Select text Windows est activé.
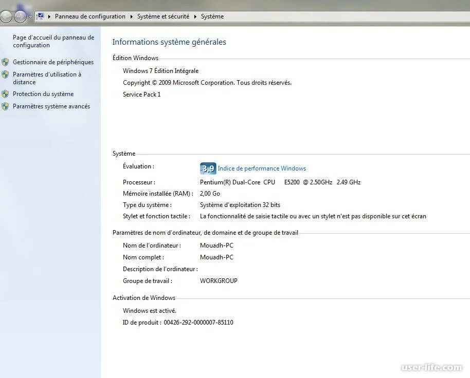 pyautogui.click(x=149, y=311)
